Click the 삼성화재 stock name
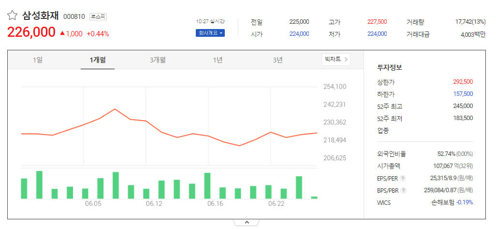The width and height of the screenshot is (496, 229). (40, 15)
